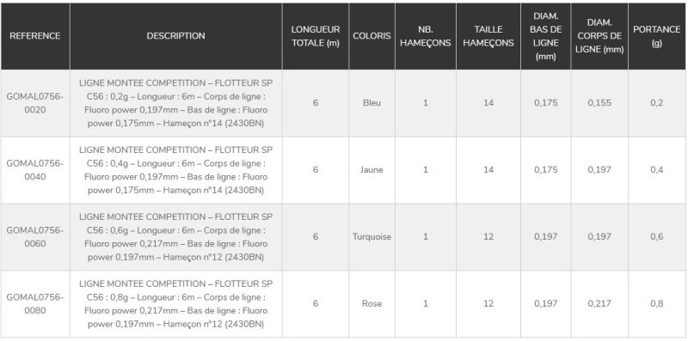Click reference GOMAL0756-0080
Viewport: 688px width, 341px height.
point(35,304)
